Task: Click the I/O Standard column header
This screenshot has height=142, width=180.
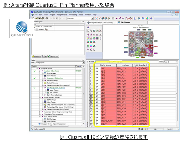Action: [x=141, y=65]
